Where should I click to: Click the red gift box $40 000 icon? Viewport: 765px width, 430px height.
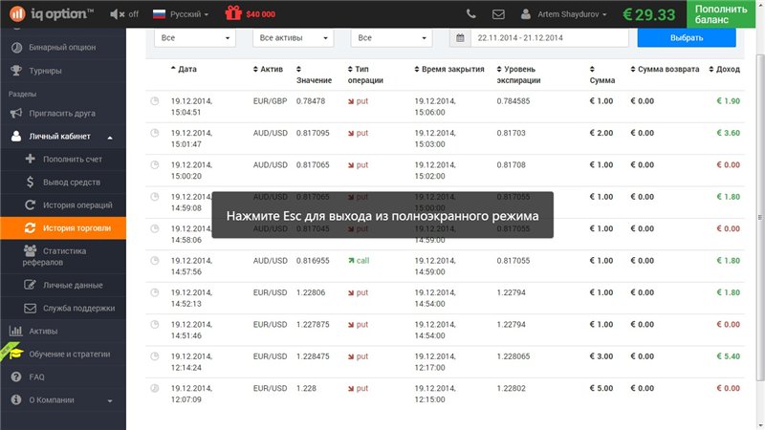pos(233,14)
